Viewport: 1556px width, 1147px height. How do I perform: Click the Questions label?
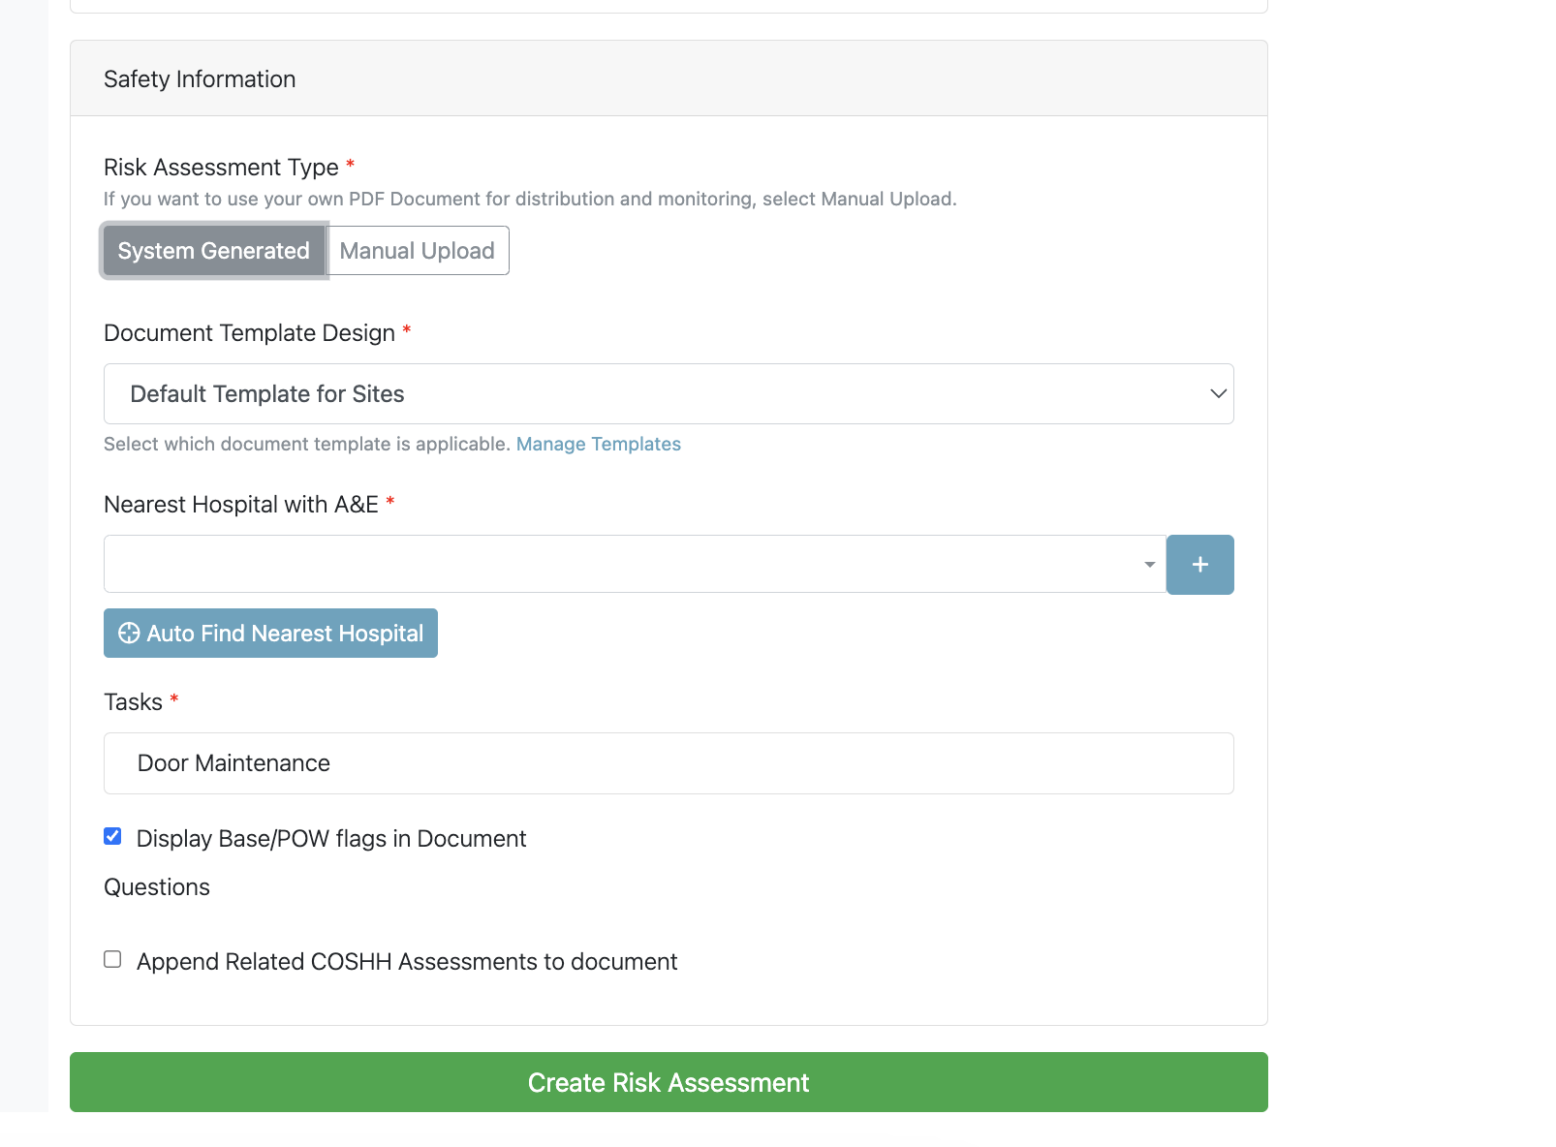(x=157, y=887)
